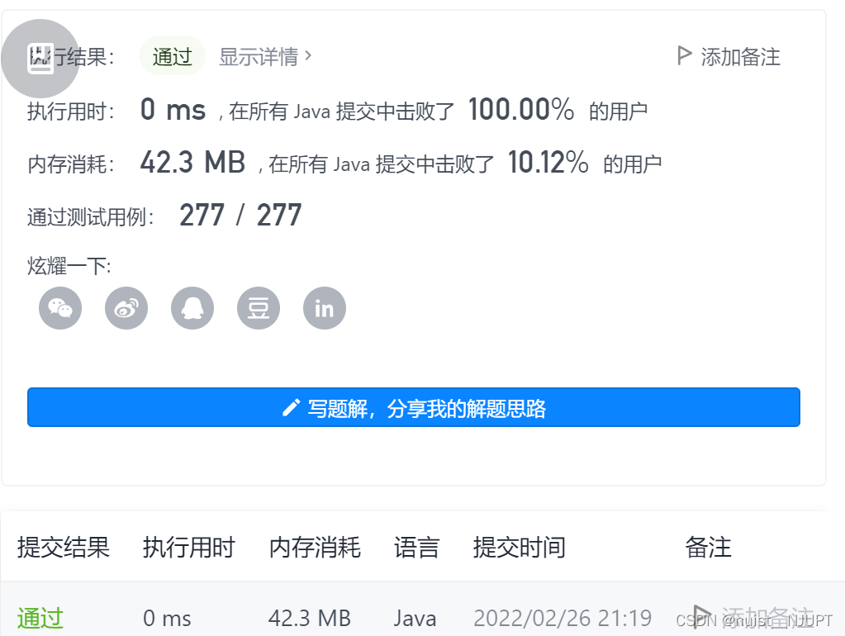This screenshot has width=845, height=636.
Task: Select 通过 in the submission table row
Action: click(x=40, y=618)
